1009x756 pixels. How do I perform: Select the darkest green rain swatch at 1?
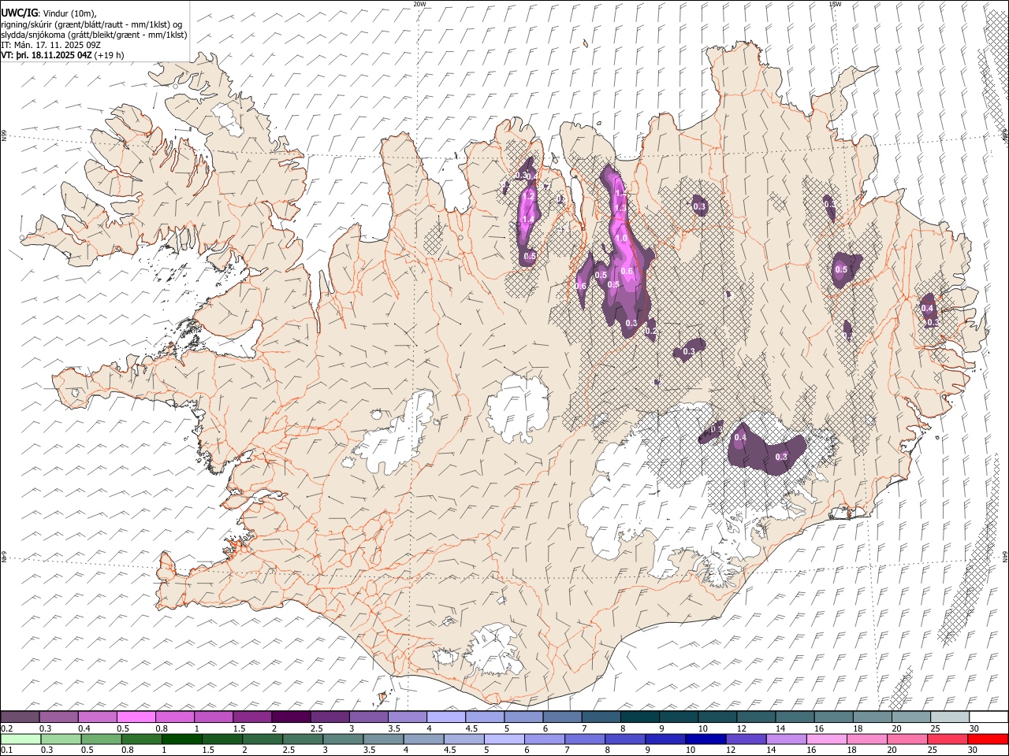(x=181, y=739)
